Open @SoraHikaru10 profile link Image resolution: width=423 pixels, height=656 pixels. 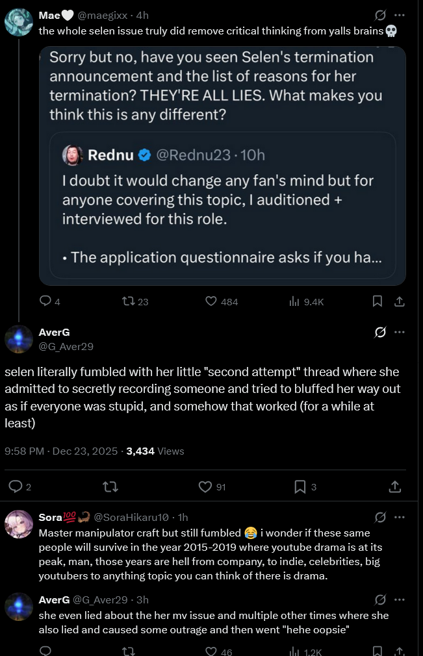131,517
